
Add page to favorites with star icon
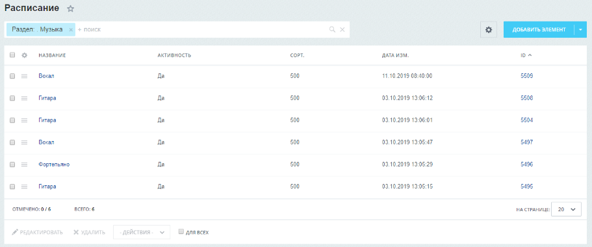point(70,8)
